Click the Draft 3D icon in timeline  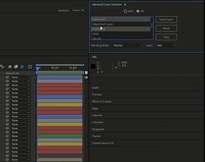[x=2, y=67]
